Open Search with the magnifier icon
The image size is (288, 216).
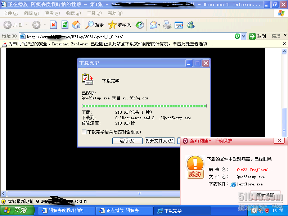tap(89, 25)
